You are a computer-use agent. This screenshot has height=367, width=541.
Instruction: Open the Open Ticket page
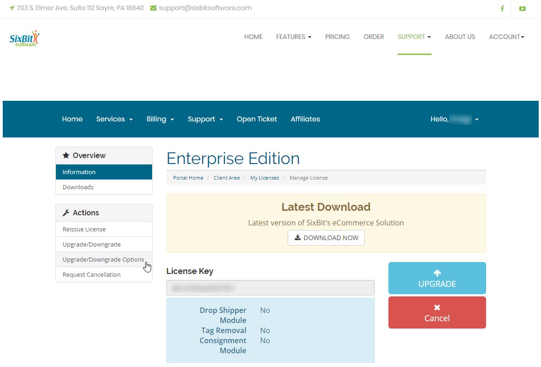pos(257,119)
